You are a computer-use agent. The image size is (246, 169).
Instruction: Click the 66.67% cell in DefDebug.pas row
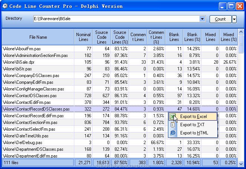(x=156, y=143)
